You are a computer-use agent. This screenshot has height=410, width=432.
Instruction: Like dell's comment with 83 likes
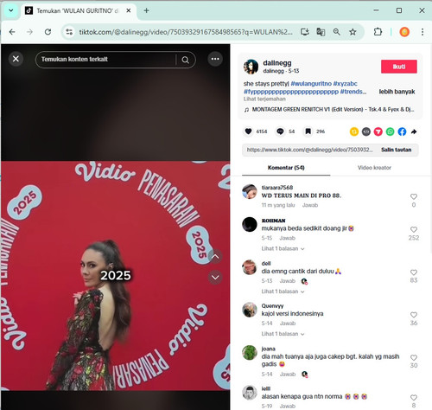click(x=414, y=272)
